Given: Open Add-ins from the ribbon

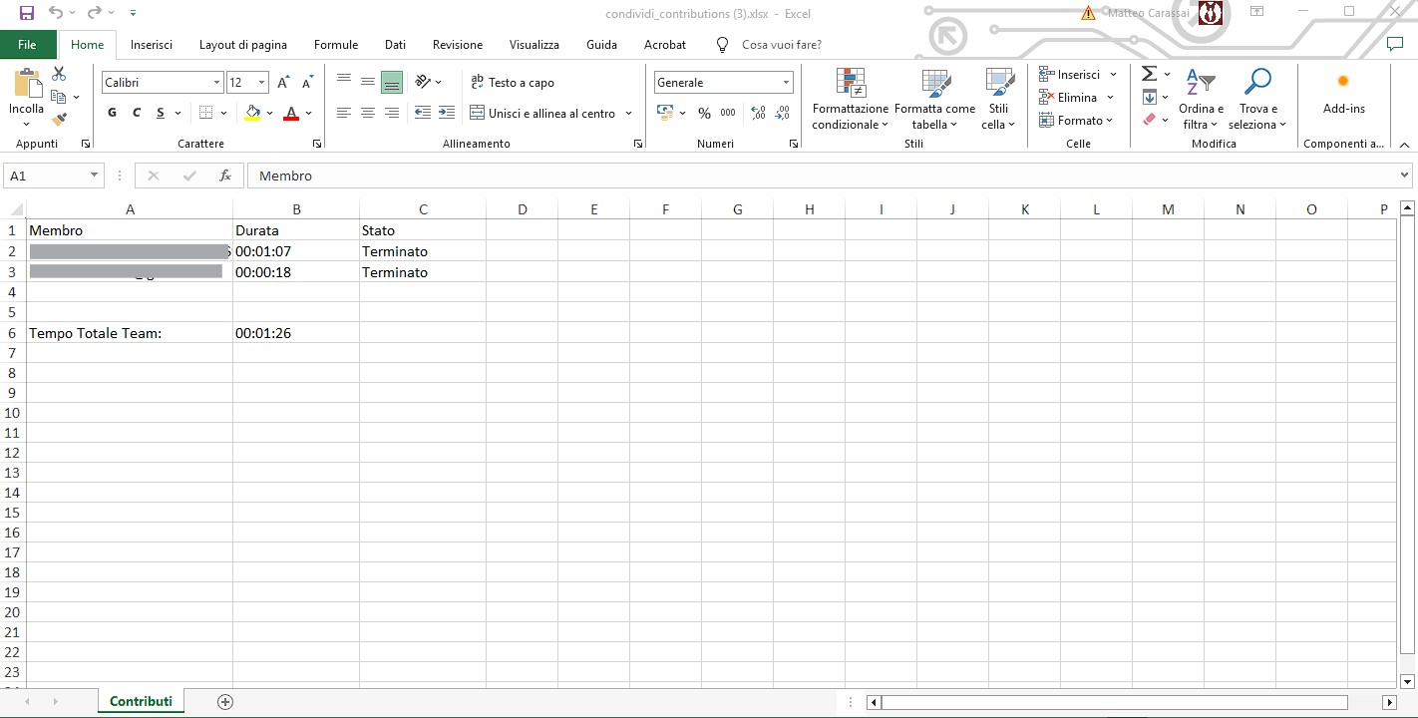Looking at the screenshot, I should 1343,94.
